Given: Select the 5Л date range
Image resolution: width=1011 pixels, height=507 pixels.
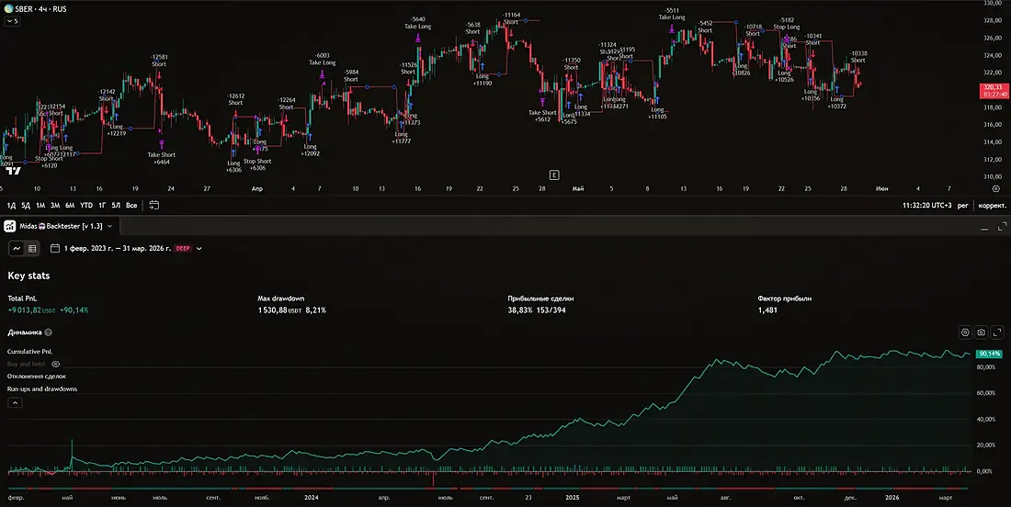Looking at the screenshot, I should (x=116, y=206).
